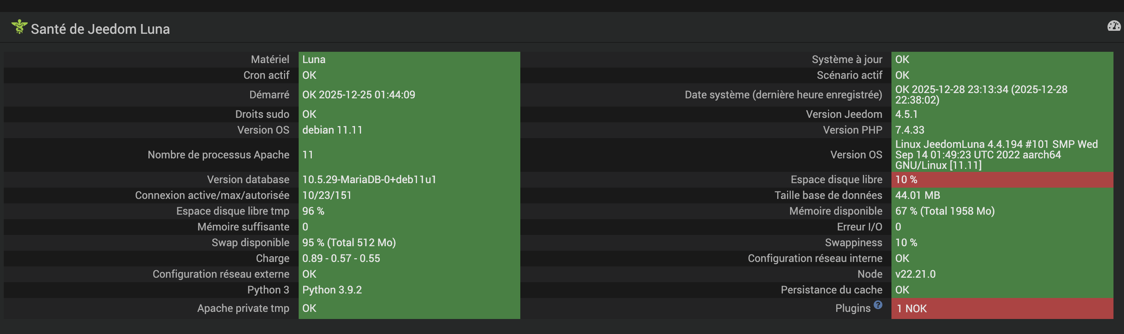Click the 'Connexion active/max/autorisée' 10/23/151 value
Image resolution: width=1124 pixels, height=334 pixels.
pyautogui.click(x=326, y=196)
